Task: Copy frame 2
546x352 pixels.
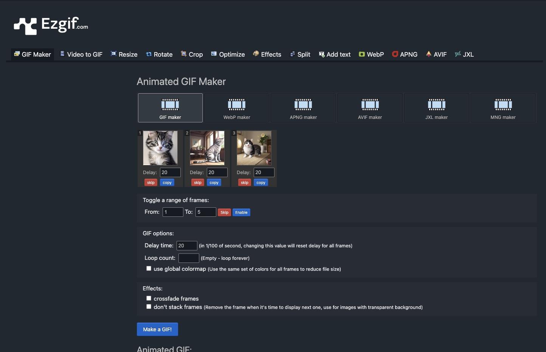Action: [214, 182]
